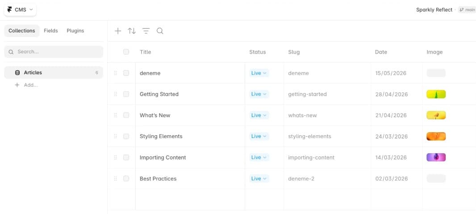
Task: Open the CMS dropdown menu
Action: pyautogui.click(x=21, y=10)
